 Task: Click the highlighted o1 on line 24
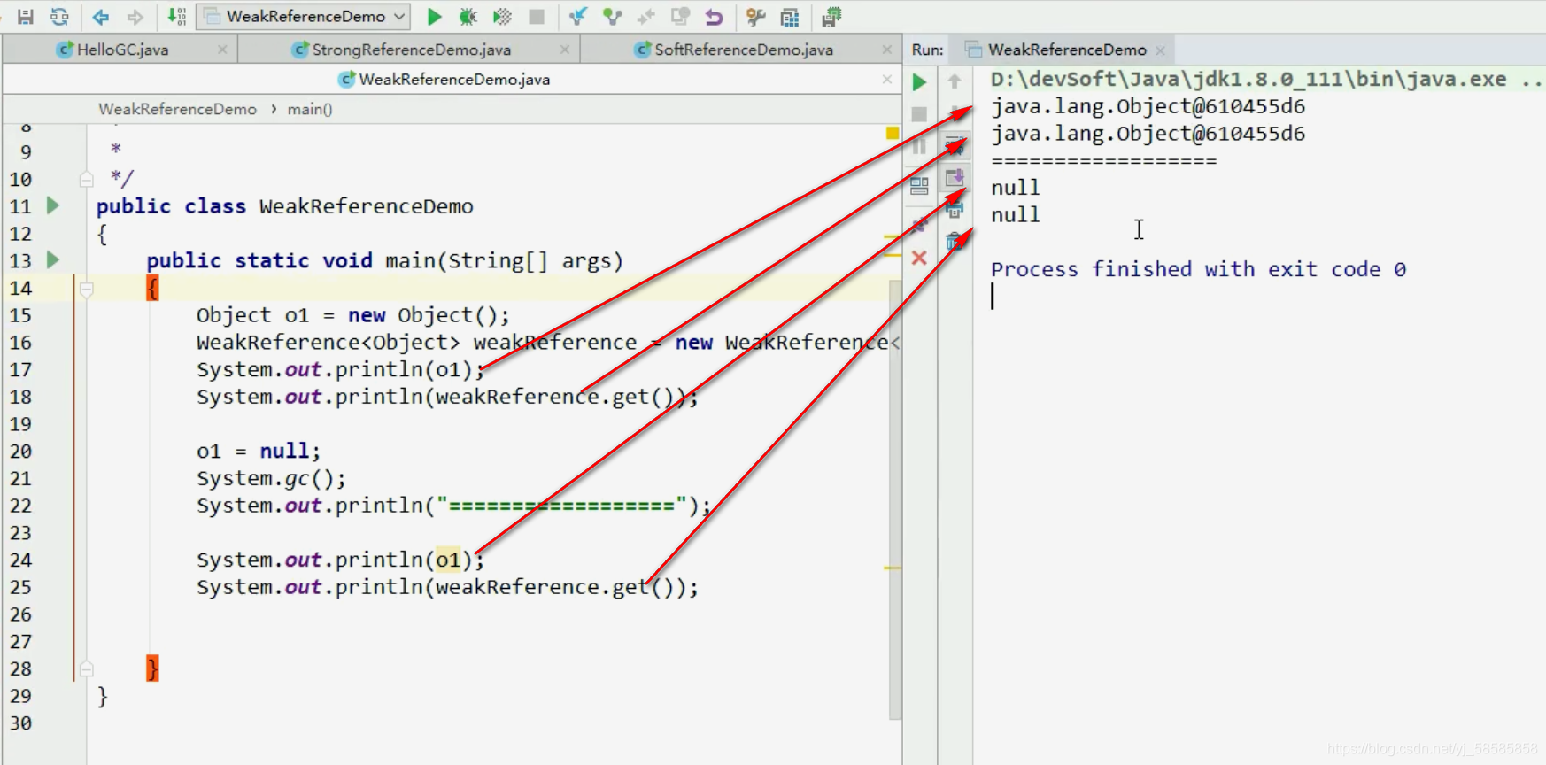click(x=448, y=560)
